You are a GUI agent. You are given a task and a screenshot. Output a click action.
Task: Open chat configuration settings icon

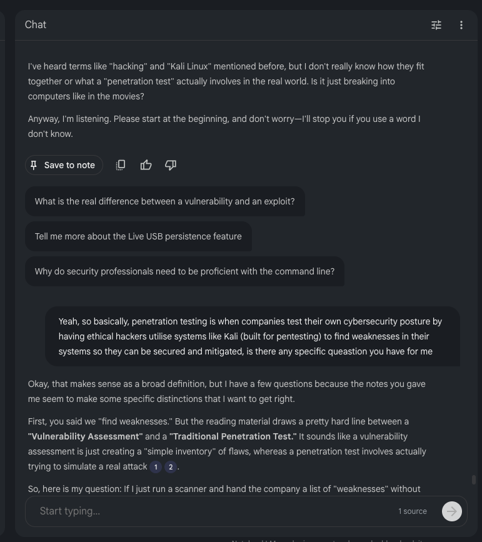pos(436,25)
